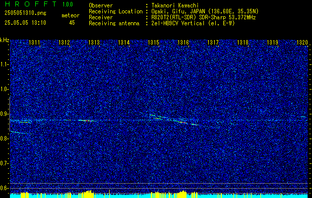This screenshot has width=312, height=198.
Task: Click the Observer label
Action: 101,5
